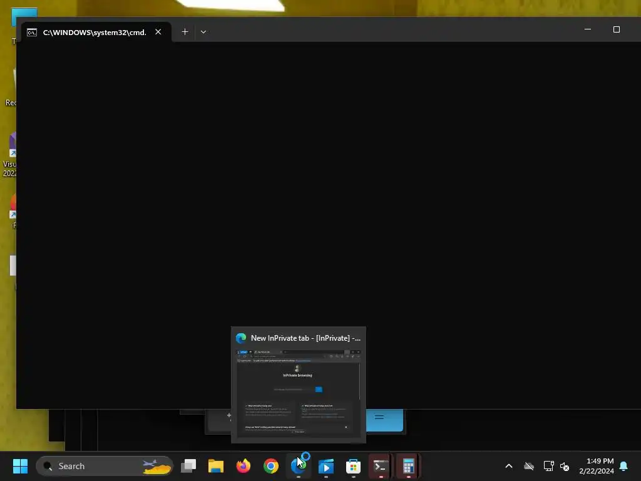Maximize the terminal window
641x481 pixels.
617,29
